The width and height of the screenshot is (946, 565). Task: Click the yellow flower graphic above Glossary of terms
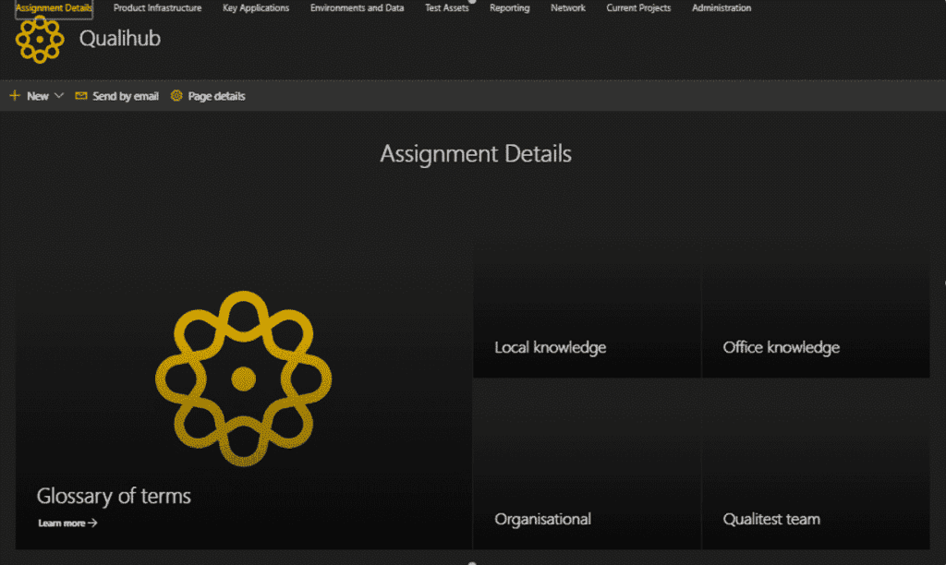pos(242,379)
